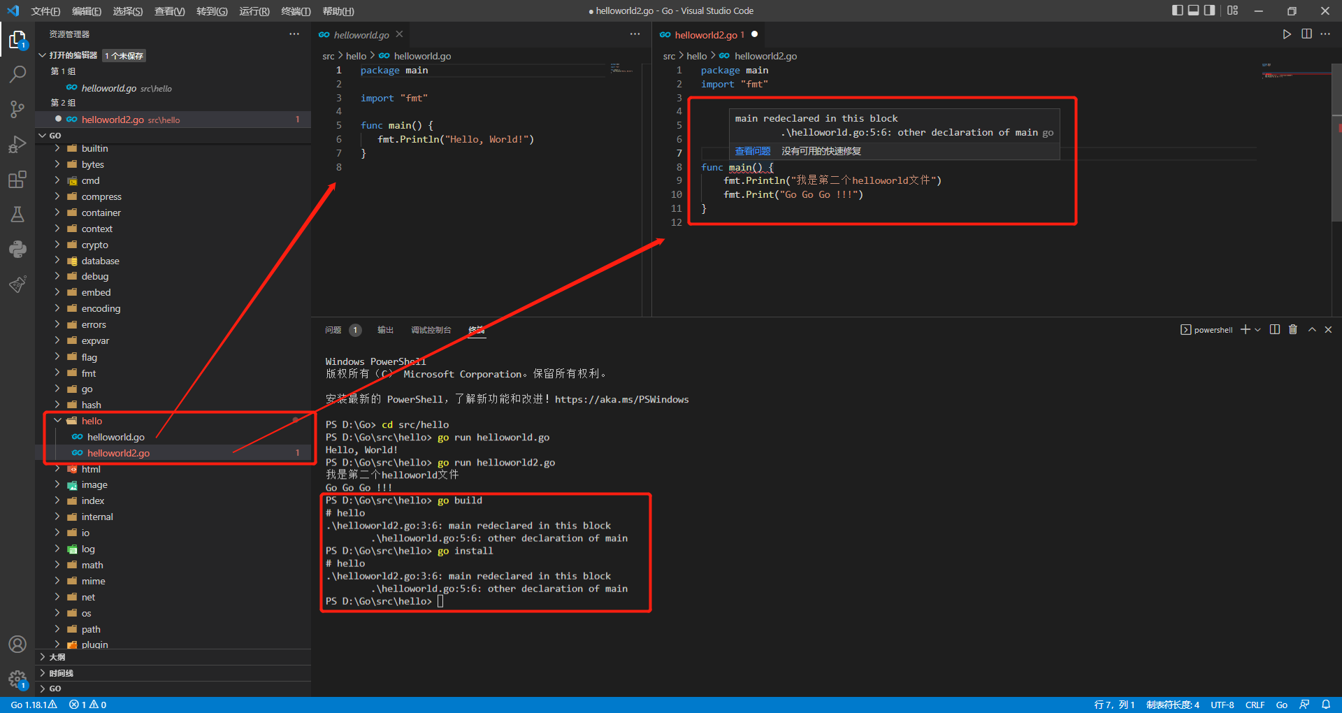Click the 查看问题 link in error popup
This screenshot has width=1342, height=713.
(x=752, y=151)
